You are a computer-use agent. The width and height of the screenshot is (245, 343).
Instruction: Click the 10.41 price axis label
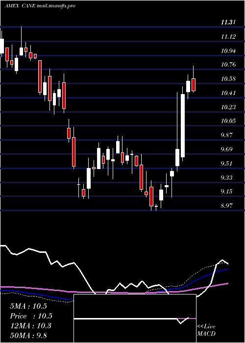click(228, 93)
